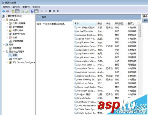Collapse the 服务和应用程序 tree node

4,51
